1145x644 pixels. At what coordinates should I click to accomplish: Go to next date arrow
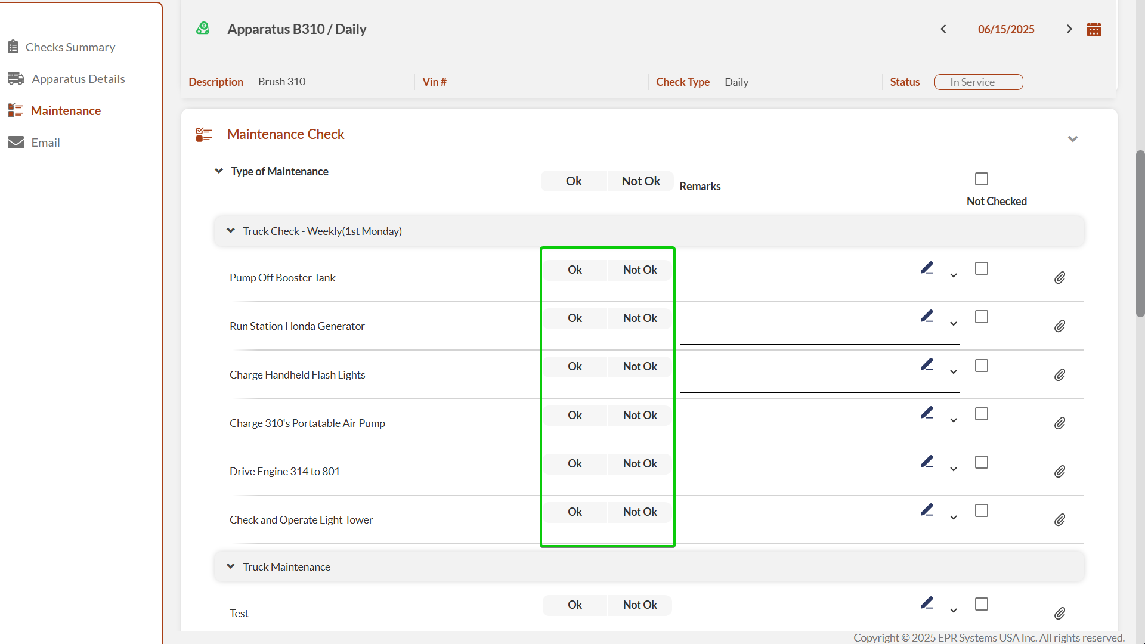1069,29
